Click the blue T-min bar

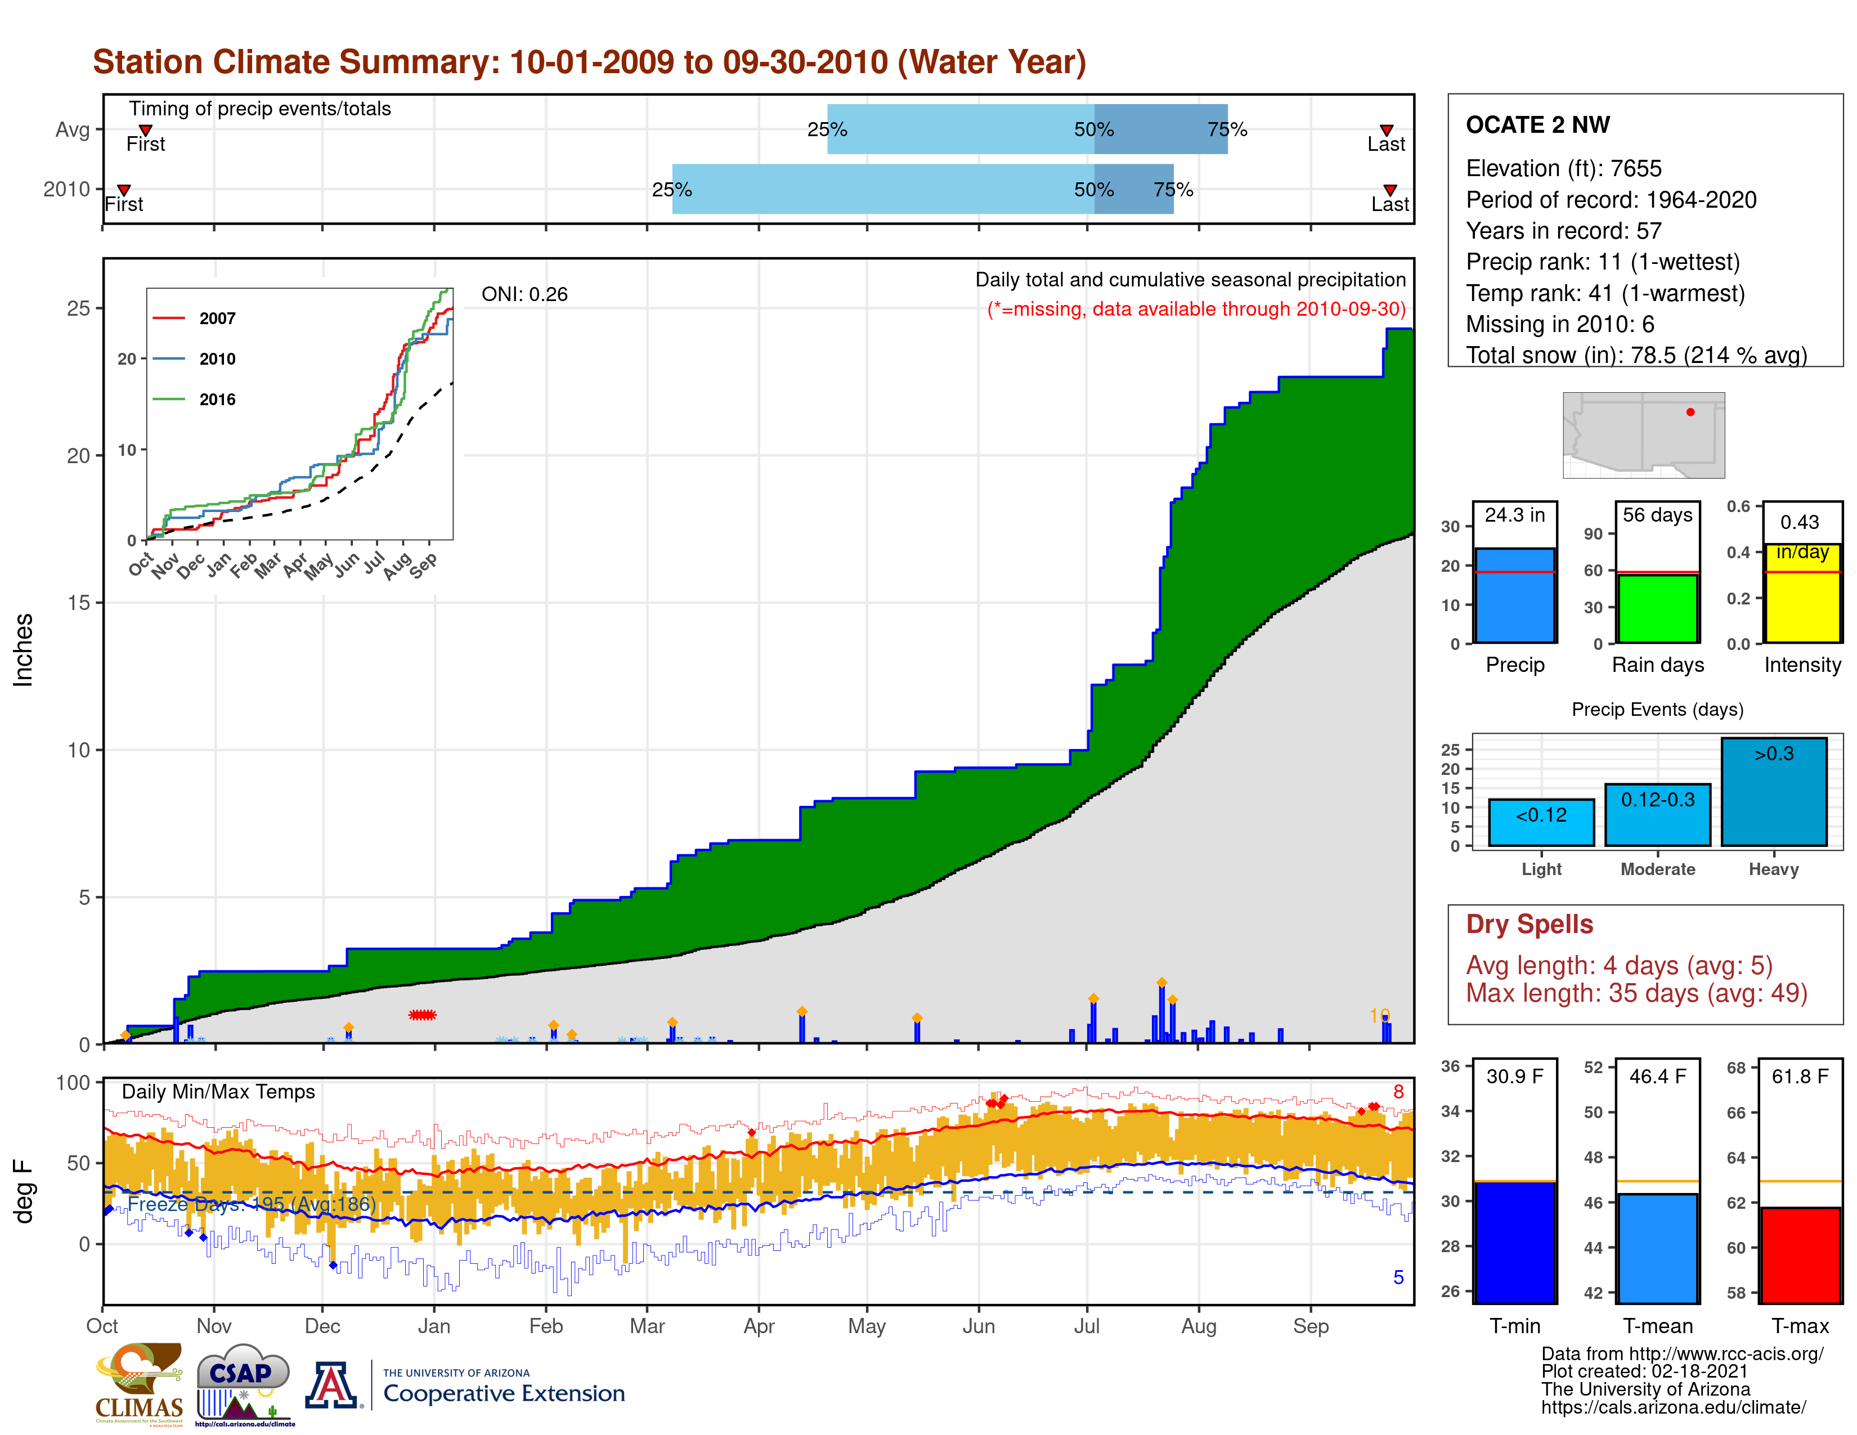(x=1514, y=1242)
